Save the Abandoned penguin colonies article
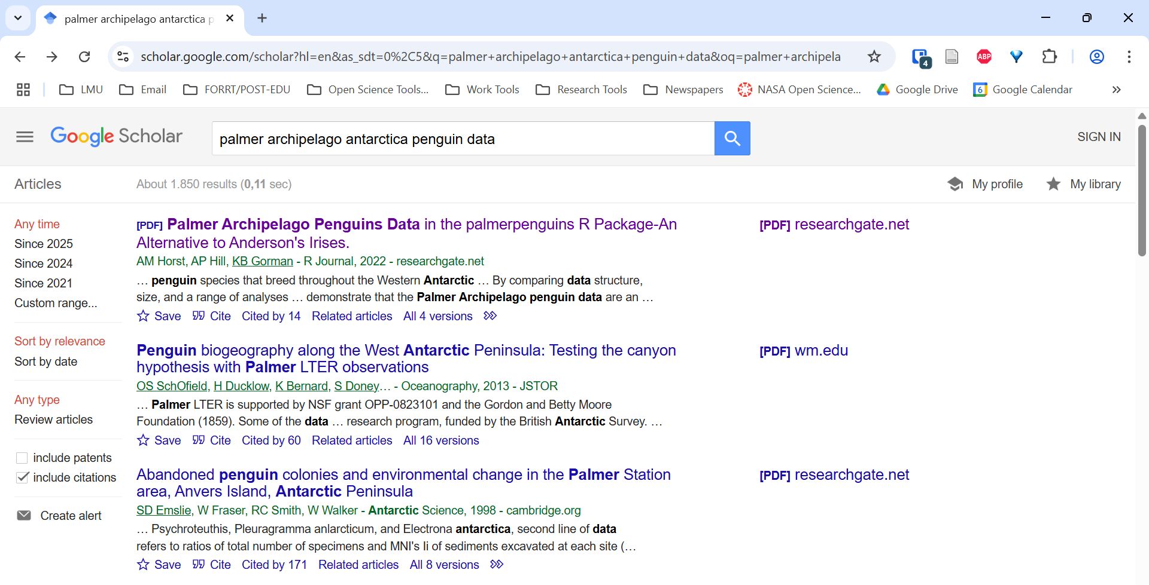This screenshot has width=1149, height=585. [x=159, y=565]
